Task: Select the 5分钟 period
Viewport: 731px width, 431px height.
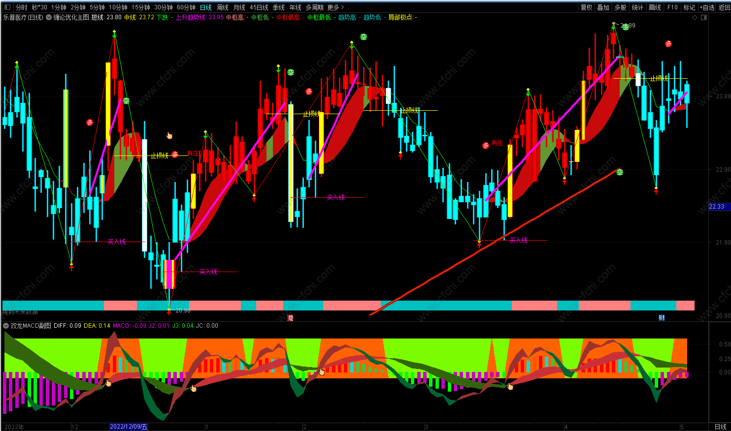Action: pyautogui.click(x=97, y=7)
